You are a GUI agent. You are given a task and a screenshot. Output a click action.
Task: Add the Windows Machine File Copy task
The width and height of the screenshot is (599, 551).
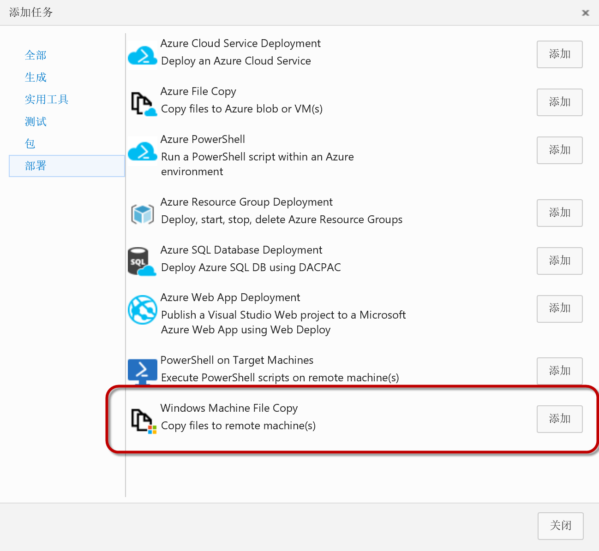[x=559, y=419]
